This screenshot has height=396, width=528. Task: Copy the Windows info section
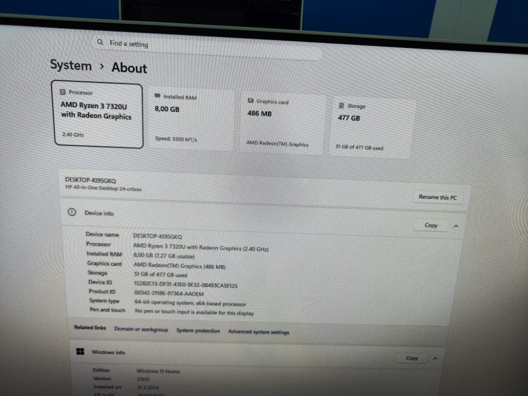412,358
